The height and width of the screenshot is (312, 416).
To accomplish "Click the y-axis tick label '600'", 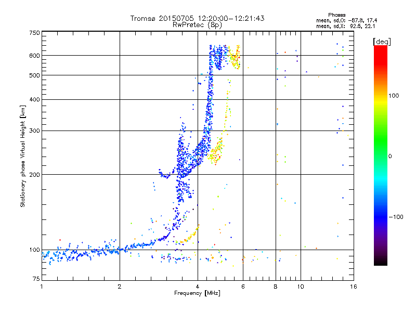I will (x=34, y=56).
